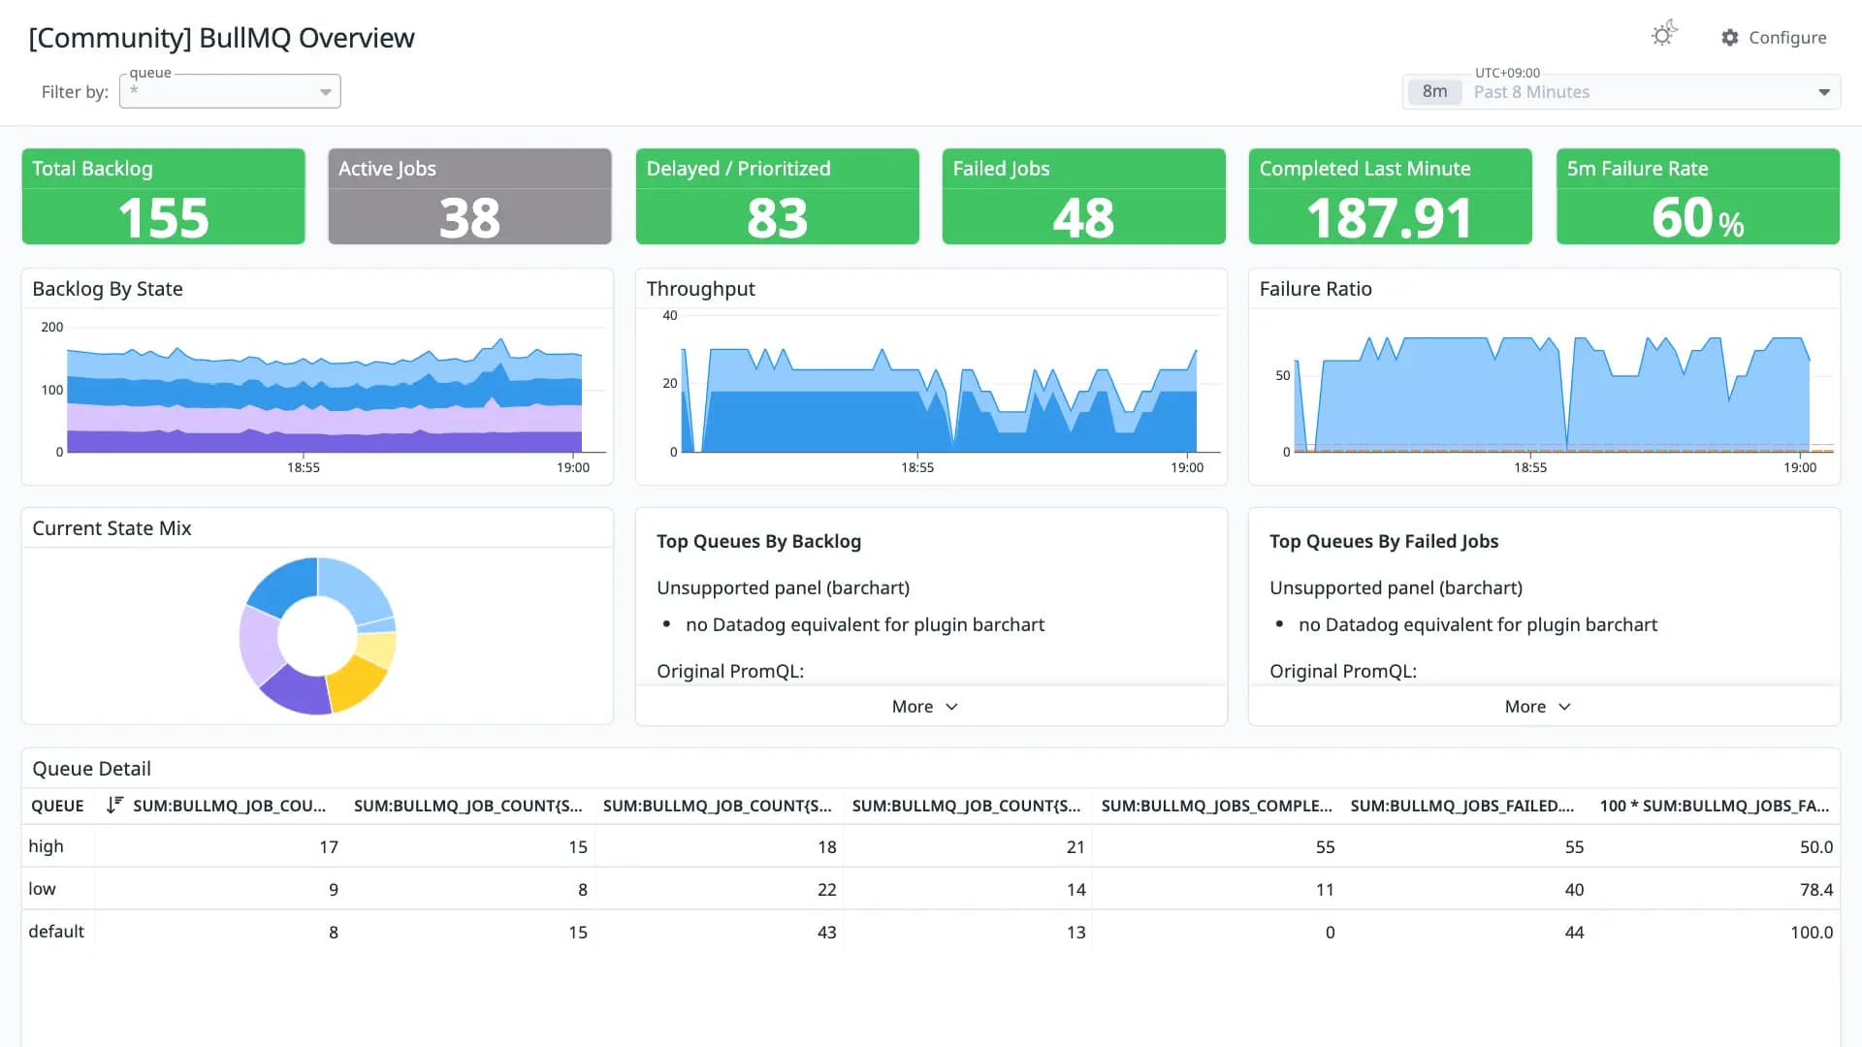Click the 78.4 value in the low row

[x=1816, y=889]
